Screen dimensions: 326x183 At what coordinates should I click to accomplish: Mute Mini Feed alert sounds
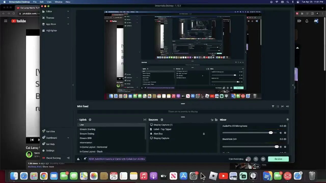click(x=288, y=106)
